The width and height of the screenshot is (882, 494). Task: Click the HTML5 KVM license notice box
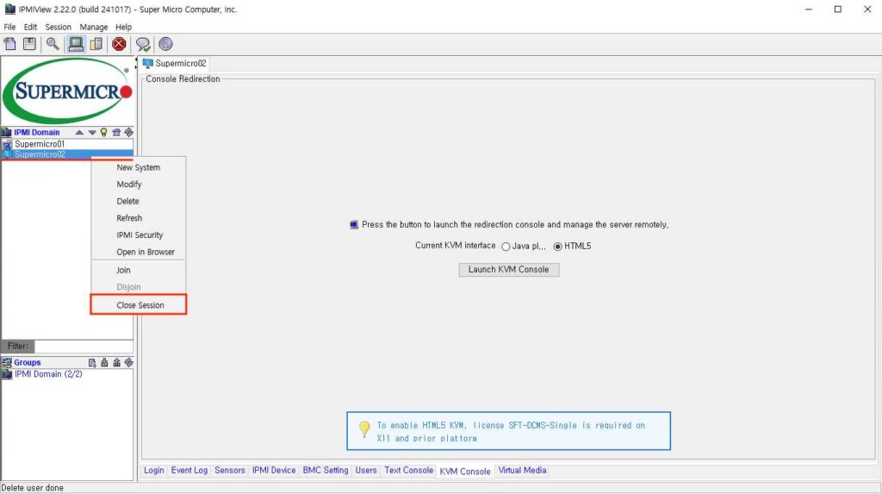click(x=508, y=431)
